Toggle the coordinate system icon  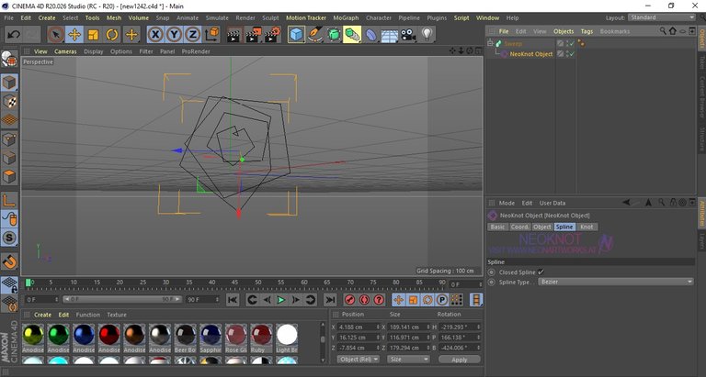coord(211,35)
